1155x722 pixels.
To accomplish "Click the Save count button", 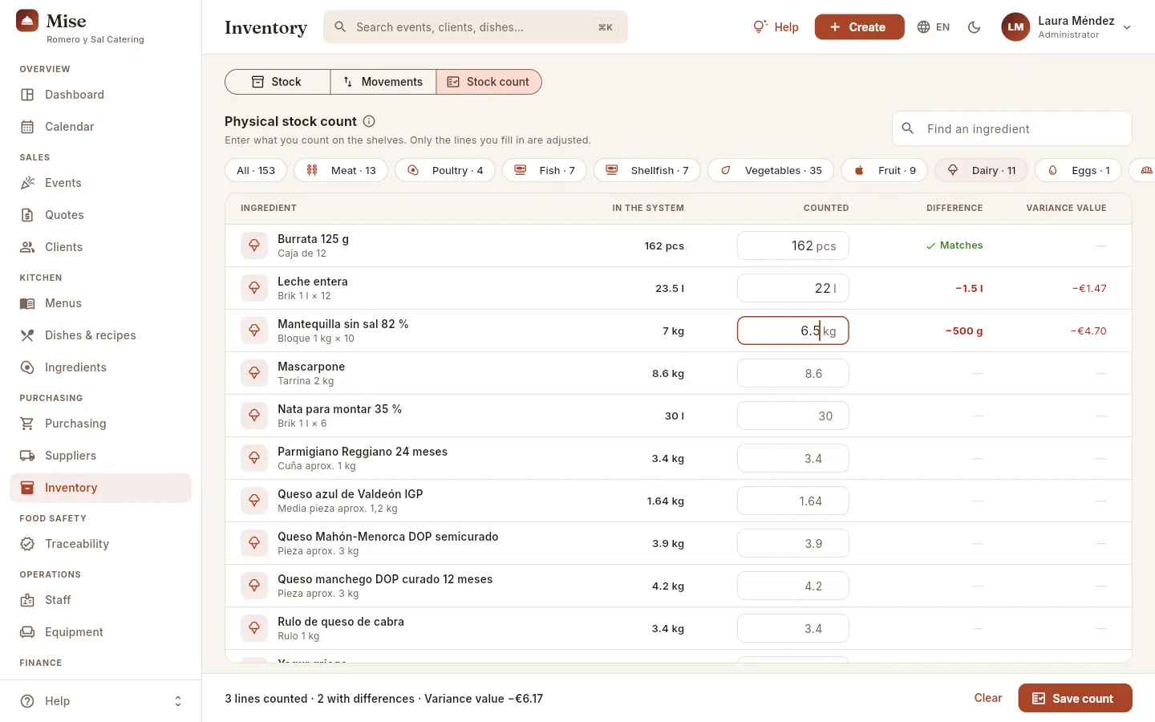I will tap(1075, 698).
